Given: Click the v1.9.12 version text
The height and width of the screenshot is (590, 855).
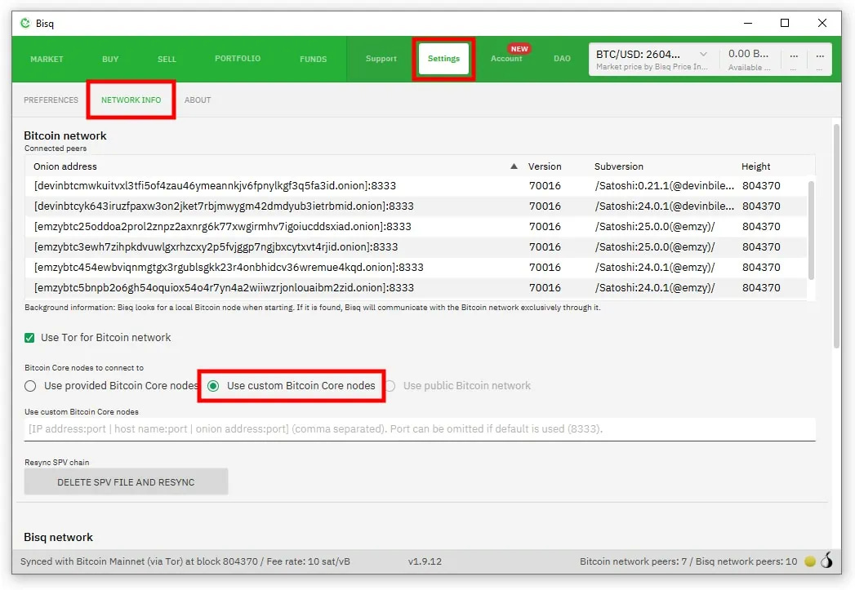Looking at the screenshot, I should click(x=425, y=561).
